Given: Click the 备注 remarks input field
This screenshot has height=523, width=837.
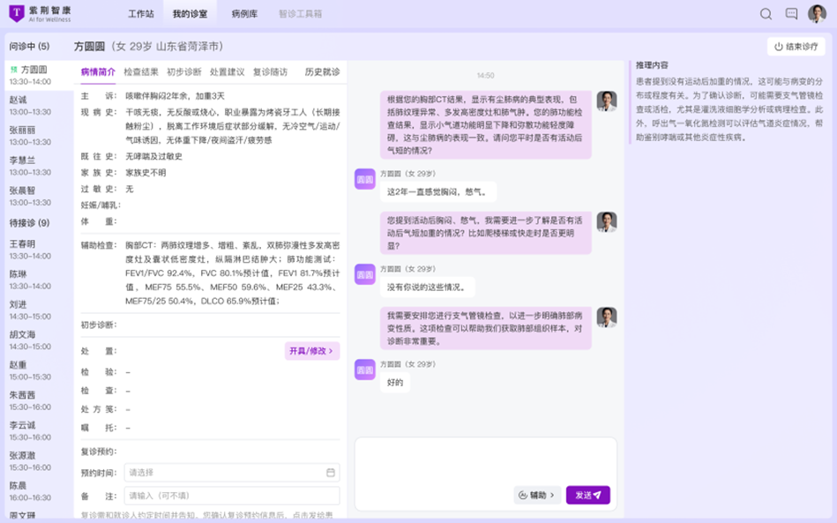Looking at the screenshot, I should (x=231, y=496).
